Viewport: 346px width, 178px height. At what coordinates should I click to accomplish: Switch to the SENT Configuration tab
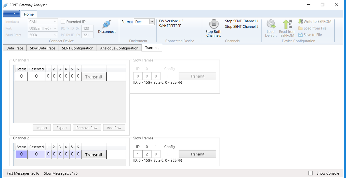[x=77, y=48]
